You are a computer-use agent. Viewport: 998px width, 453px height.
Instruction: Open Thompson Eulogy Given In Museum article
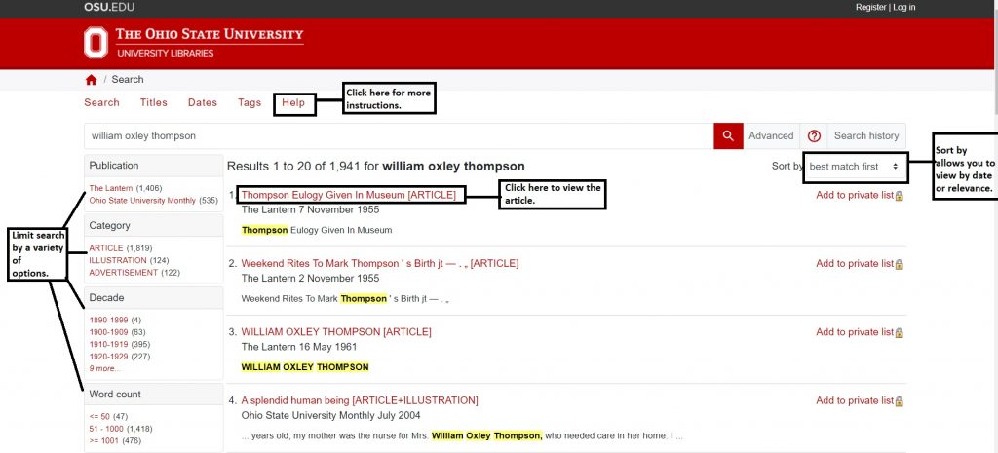[x=349, y=195]
